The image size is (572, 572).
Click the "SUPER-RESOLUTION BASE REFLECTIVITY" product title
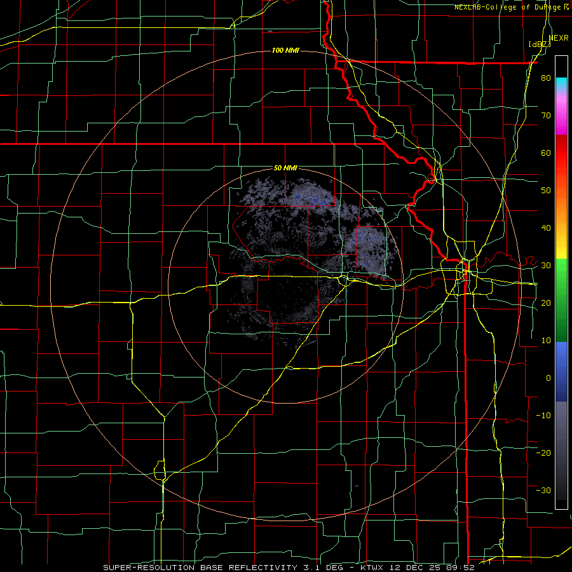(x=200, y=568)
